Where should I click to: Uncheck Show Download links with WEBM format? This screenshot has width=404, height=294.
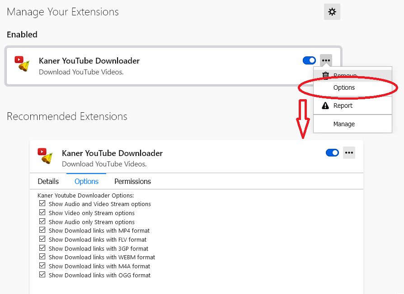click(42, 257)
